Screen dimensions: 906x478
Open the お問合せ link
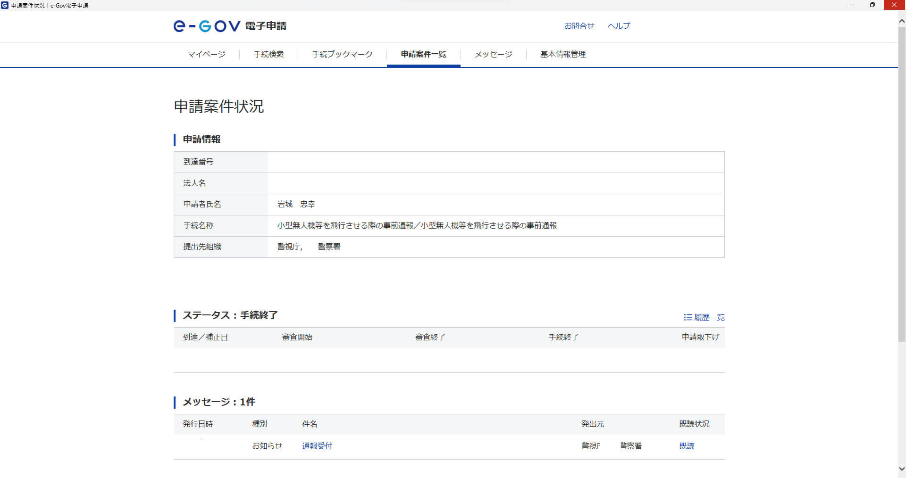click(579, 26)
